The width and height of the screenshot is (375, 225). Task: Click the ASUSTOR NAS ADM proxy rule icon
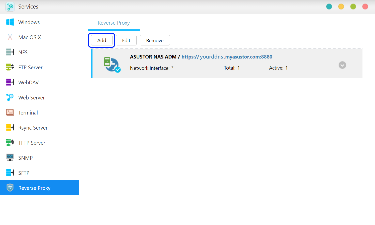coord(112,65)
